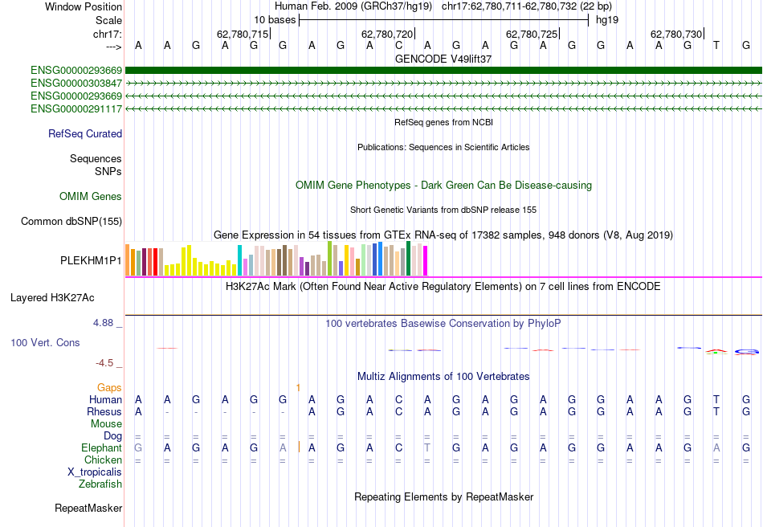Click the Rhesus species label
Screen dimensions: 763x527
(104, 411)
